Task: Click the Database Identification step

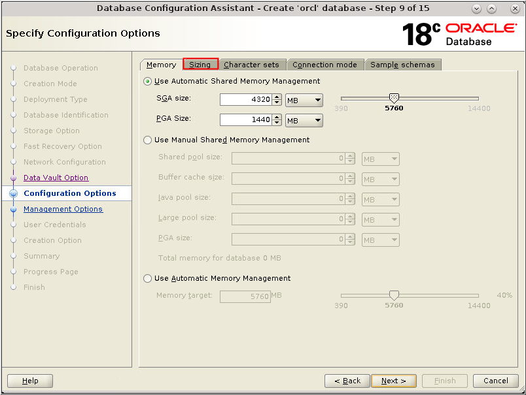Action: (x=65, y=115)
